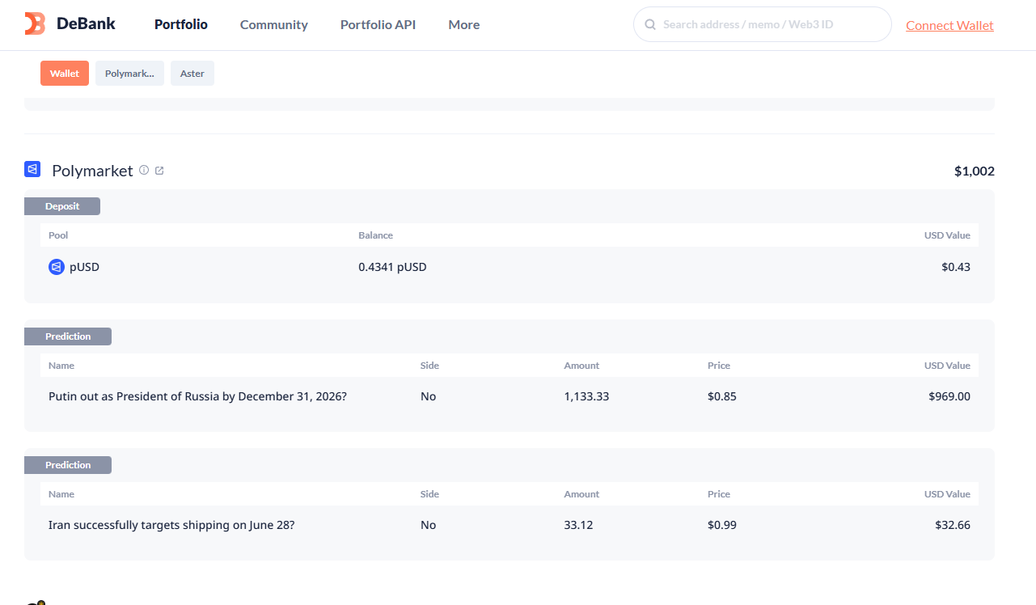Click the Putin out as President prediction name
This screenshot has height=605, width=1036.
[x=197, y=396]
